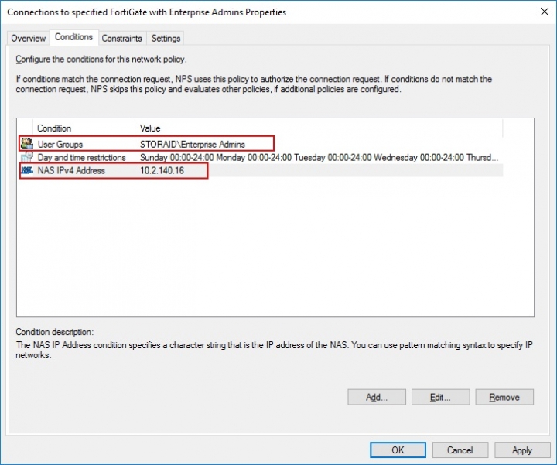Click the NAS IPv4 Address icon
Viewport: 557px width, 465px height.
[x=27, y=170]
